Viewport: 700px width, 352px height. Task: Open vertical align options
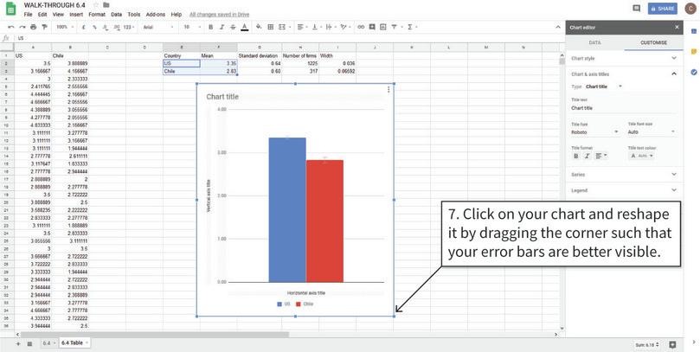tap(316, 27)
